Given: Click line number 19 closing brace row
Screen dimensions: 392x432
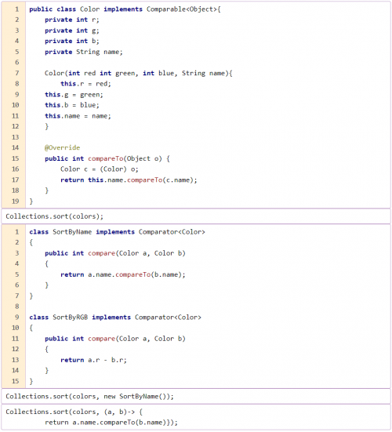Looking at the screenshot, I should point(16,201).
